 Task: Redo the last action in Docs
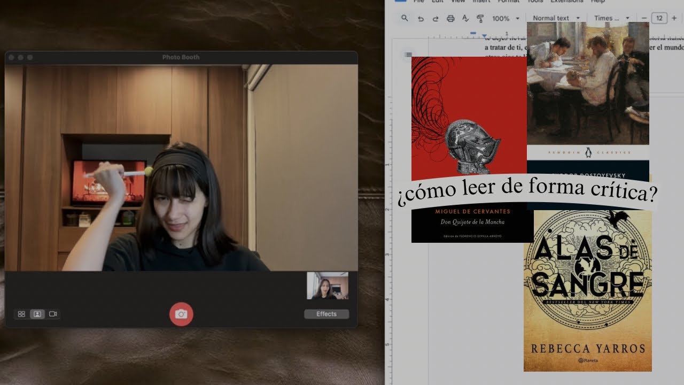pos(436,18)
